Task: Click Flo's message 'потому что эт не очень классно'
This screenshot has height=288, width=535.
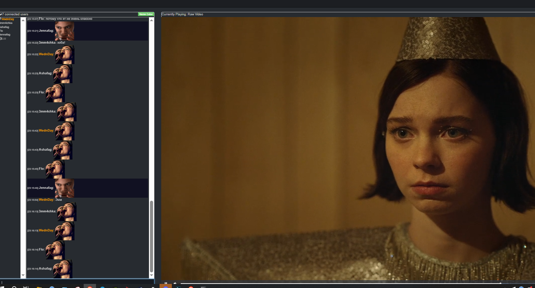Action: [x=69, y=19]
